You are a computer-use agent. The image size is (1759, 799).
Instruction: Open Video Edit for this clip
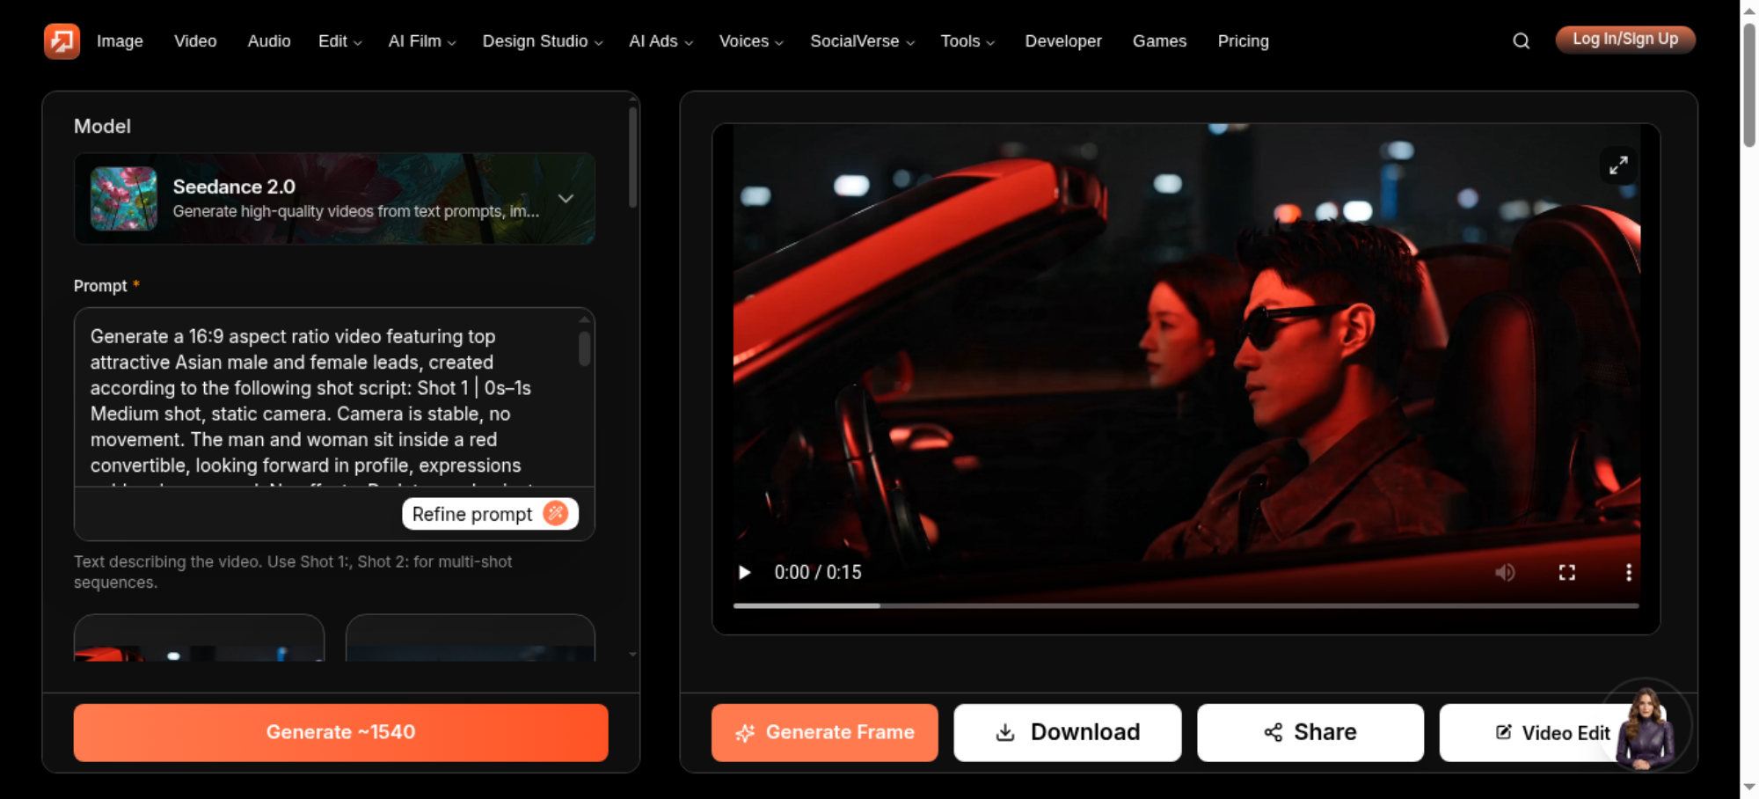click(1552, 732)
